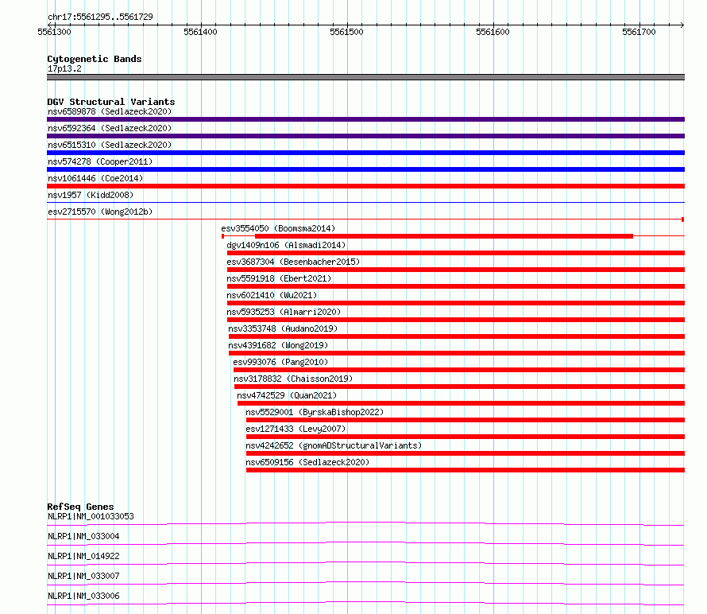
Task: Click the esv1271433 (Levy2007) label
Action: point(296,429)
